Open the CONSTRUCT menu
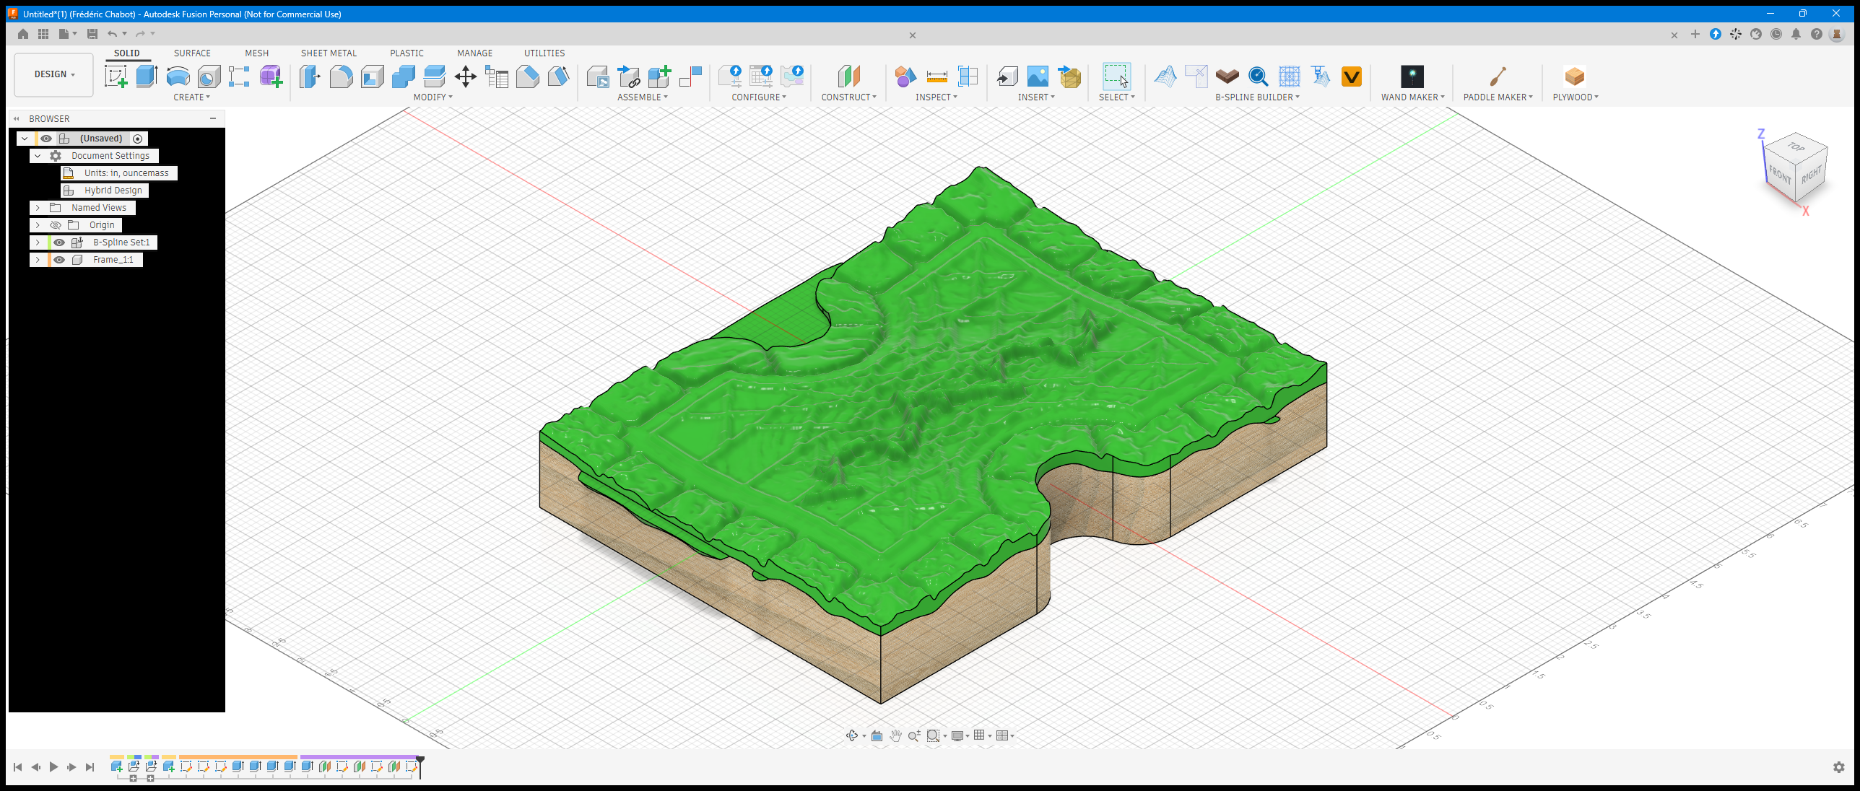This screenshot has height=791, width=1860. coord(848,97)
